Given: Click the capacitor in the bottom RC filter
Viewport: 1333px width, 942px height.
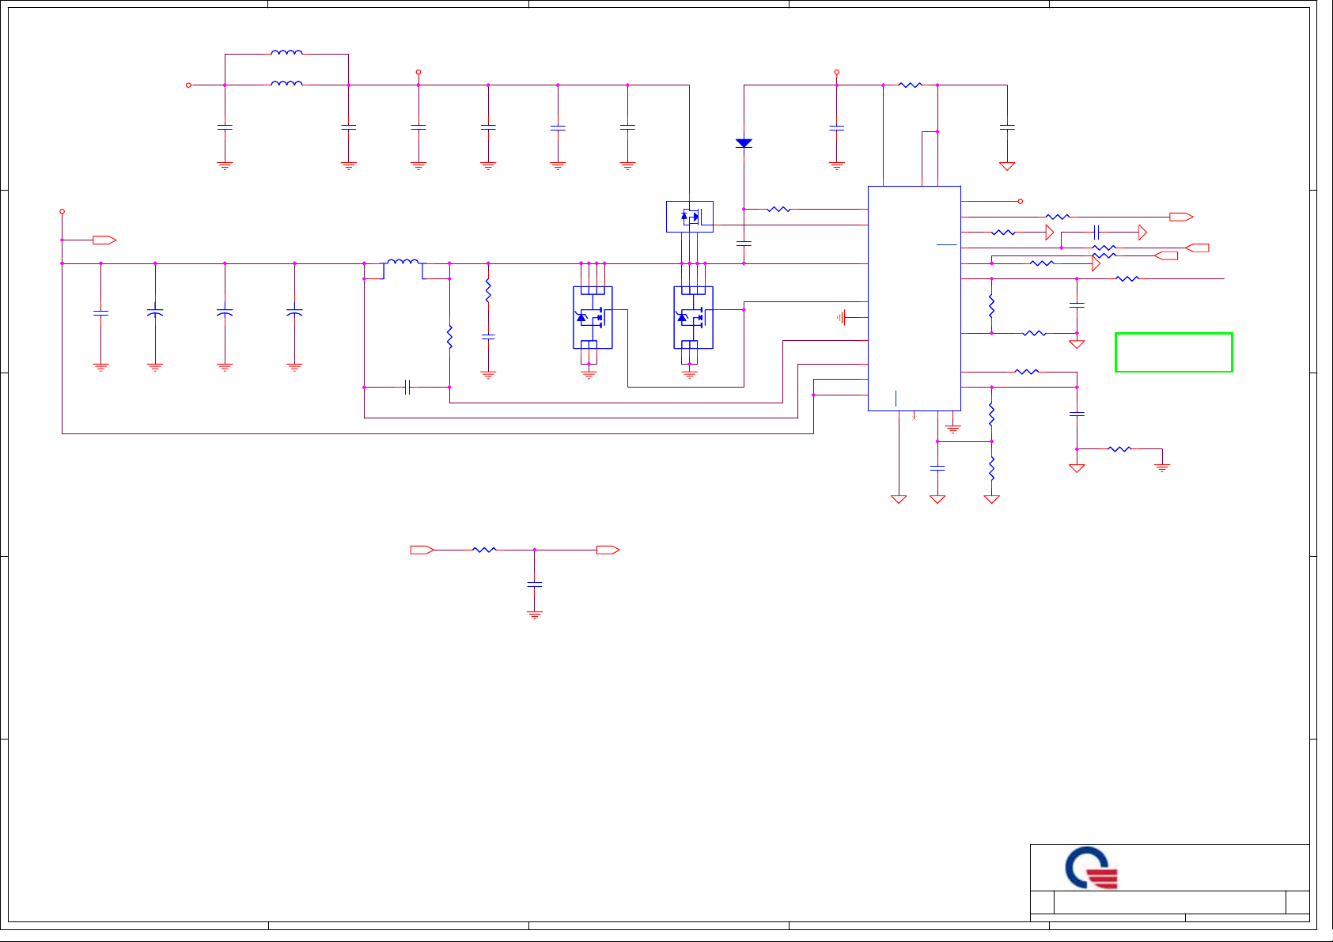Looking at the screenshot, I should coord(535,584).
